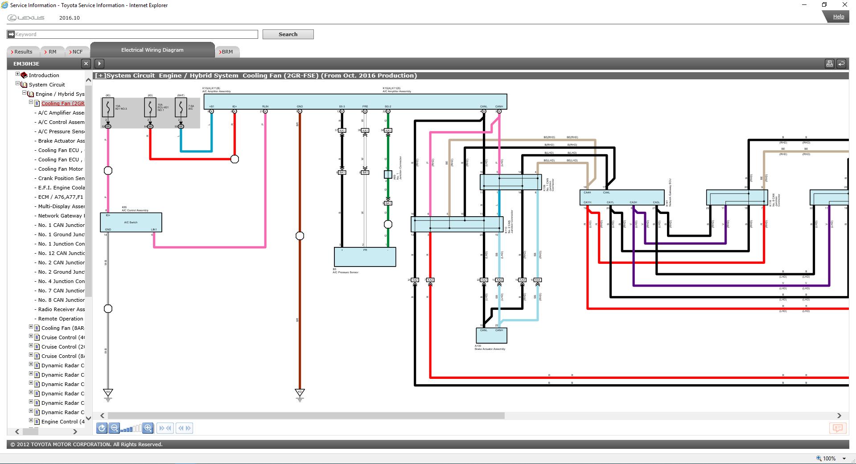Viewport: 856px width, 464px height.
Task: Open A/C Control Assembly tree item
Action: tap(61, 122)
